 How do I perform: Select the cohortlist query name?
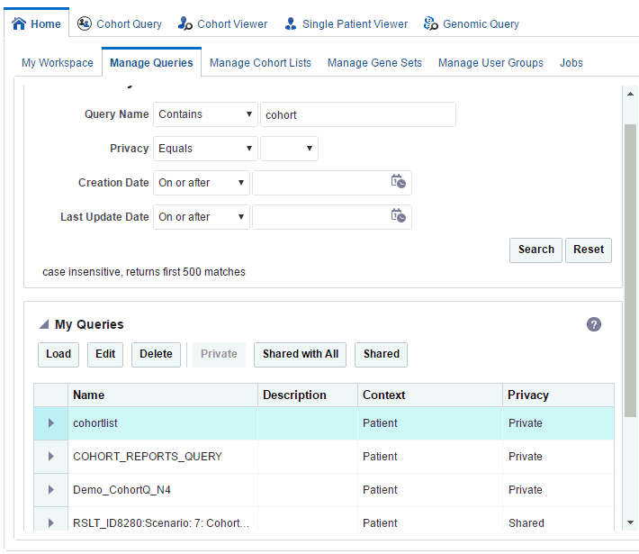95,423
